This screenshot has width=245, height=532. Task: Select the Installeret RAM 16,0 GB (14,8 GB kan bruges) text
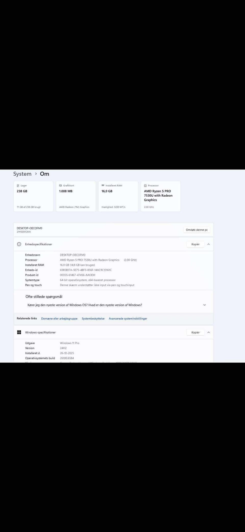(x=77, y=265)
